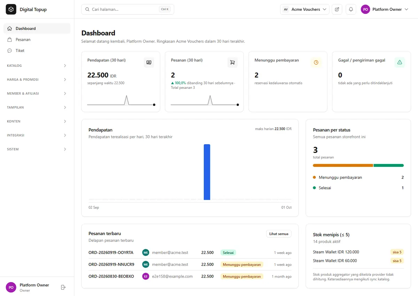Go to Dashboard in sidebar
This screenshot has height=296, width=418.
point(37,29)
